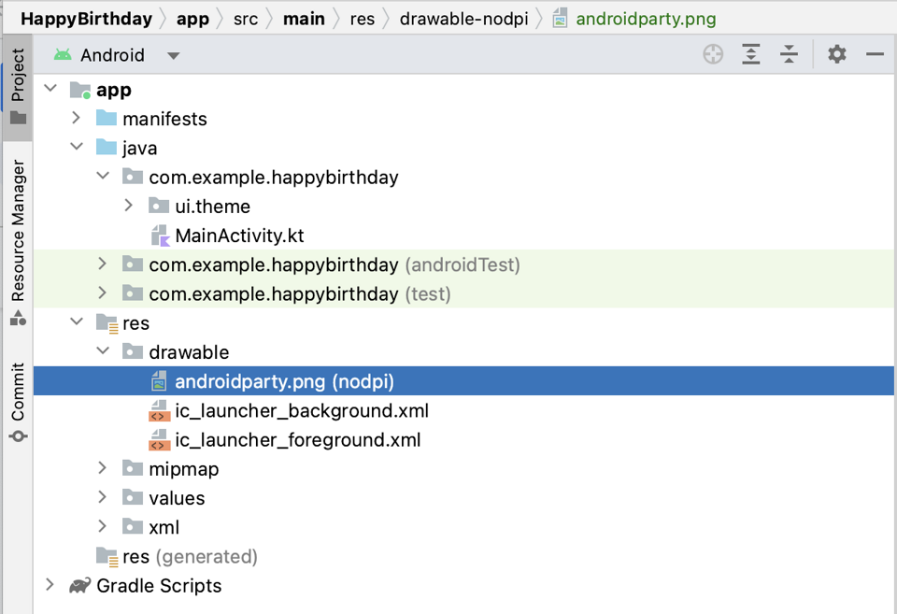The width and height of the screenshot is (897, 614).
Task: Click the Select Opened File target icon
Action: (x=712, y=54)
